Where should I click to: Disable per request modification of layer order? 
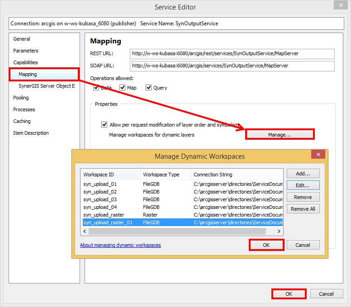(105, 125)
